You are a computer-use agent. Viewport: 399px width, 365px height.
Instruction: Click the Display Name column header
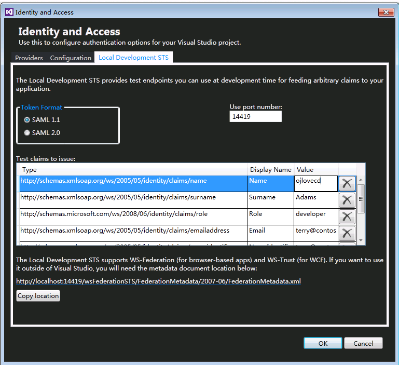[270, 170]
